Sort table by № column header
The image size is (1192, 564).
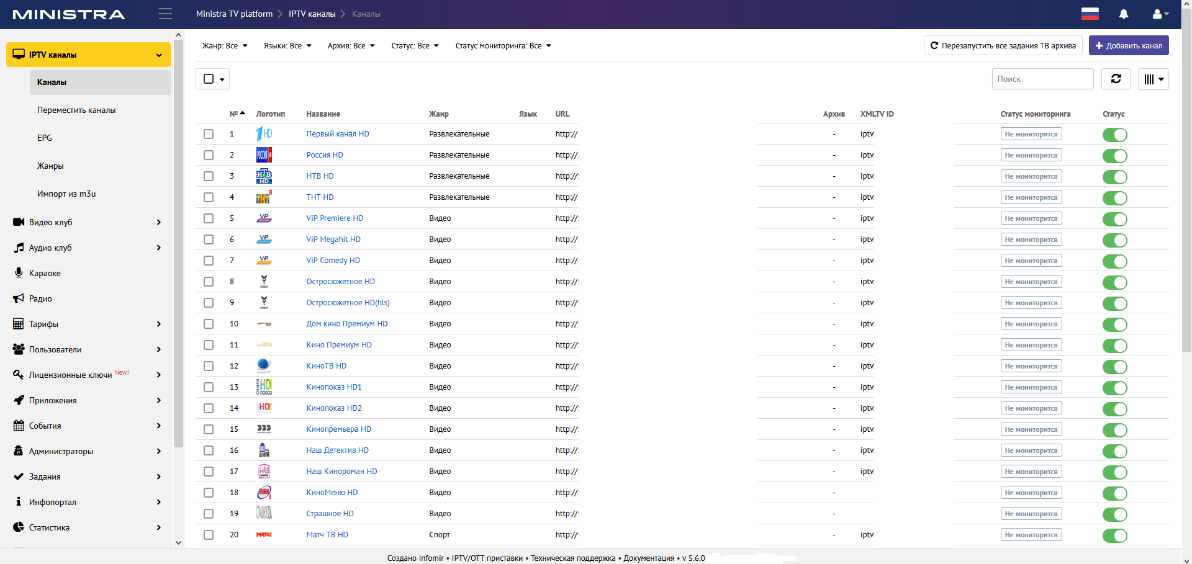237,114
